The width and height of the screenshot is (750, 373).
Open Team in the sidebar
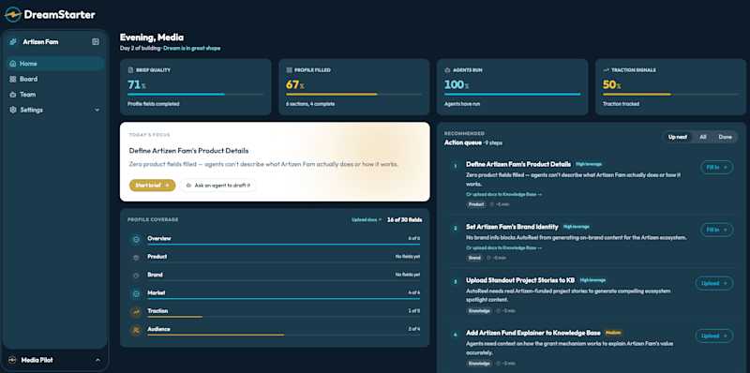54,95
